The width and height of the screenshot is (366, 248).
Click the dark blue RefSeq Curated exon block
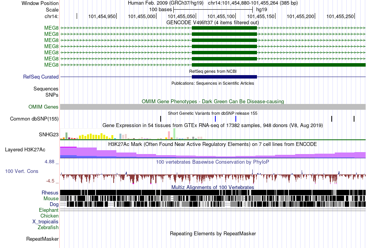click(224, 77)
